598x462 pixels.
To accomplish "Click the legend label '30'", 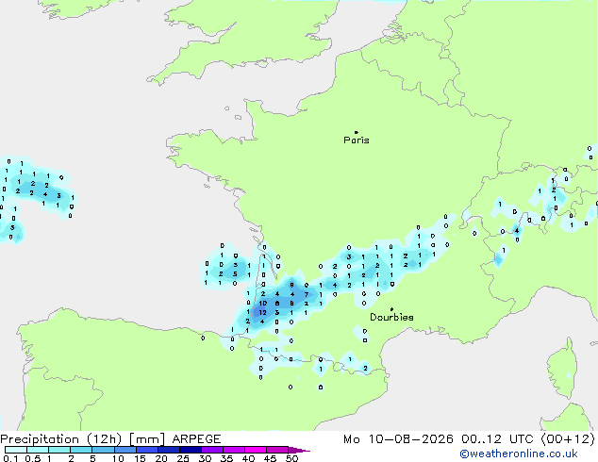I will pos(205,458).
